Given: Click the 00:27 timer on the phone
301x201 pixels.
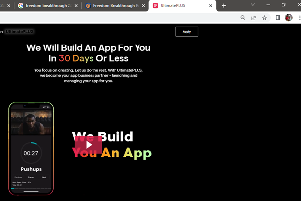Looking at the screenshot, I should click(x=31, y=153).
